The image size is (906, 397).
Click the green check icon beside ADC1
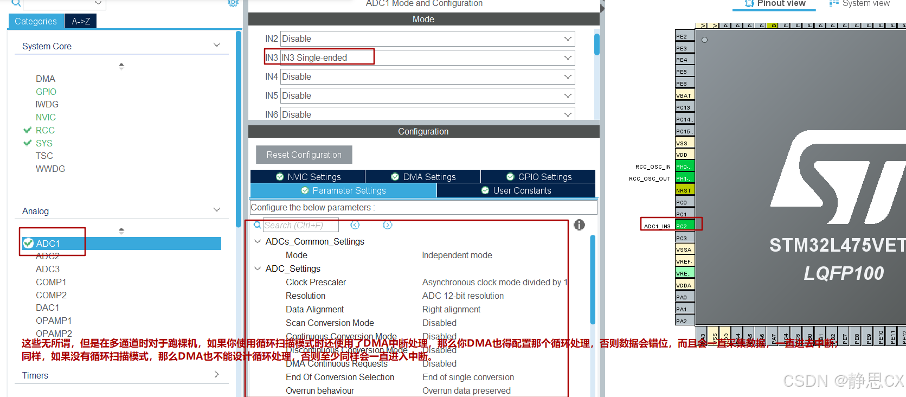[x=28, y=244]
